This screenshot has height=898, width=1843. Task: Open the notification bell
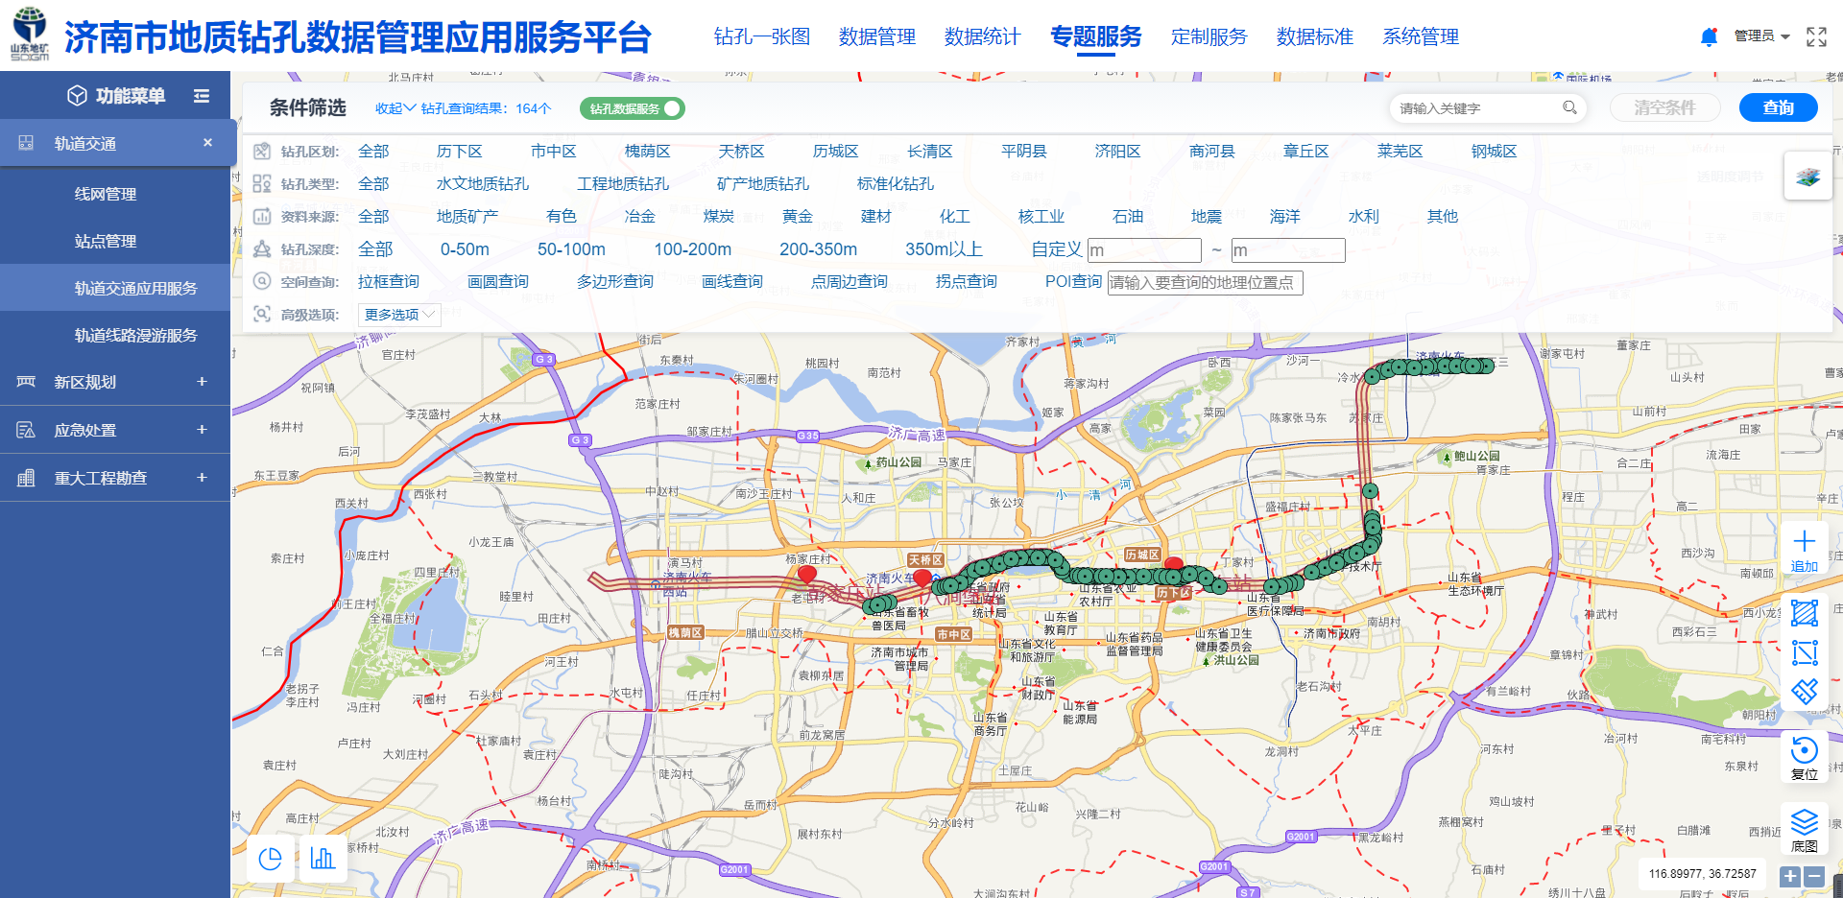[1709, 36]
